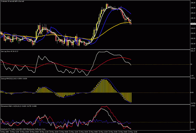Click the Interbank FX Trader 4 copyright text
Screen dimensions: 196x133
tap(23, 129)
